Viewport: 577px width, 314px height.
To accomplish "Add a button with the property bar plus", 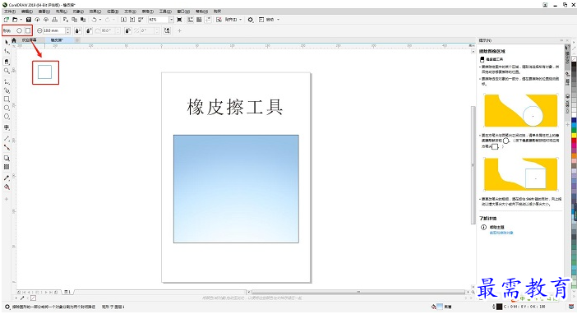I will pyautogui.click(x=179, y=30).
